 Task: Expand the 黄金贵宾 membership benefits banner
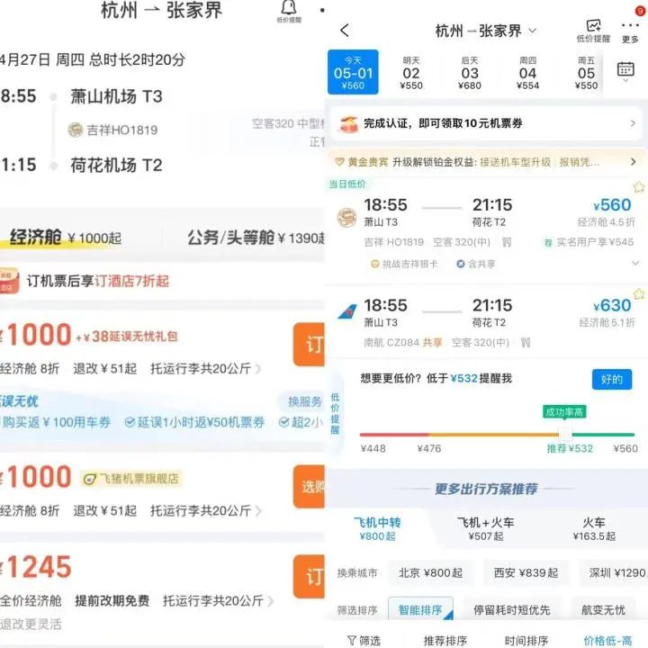tap(633, 162)
